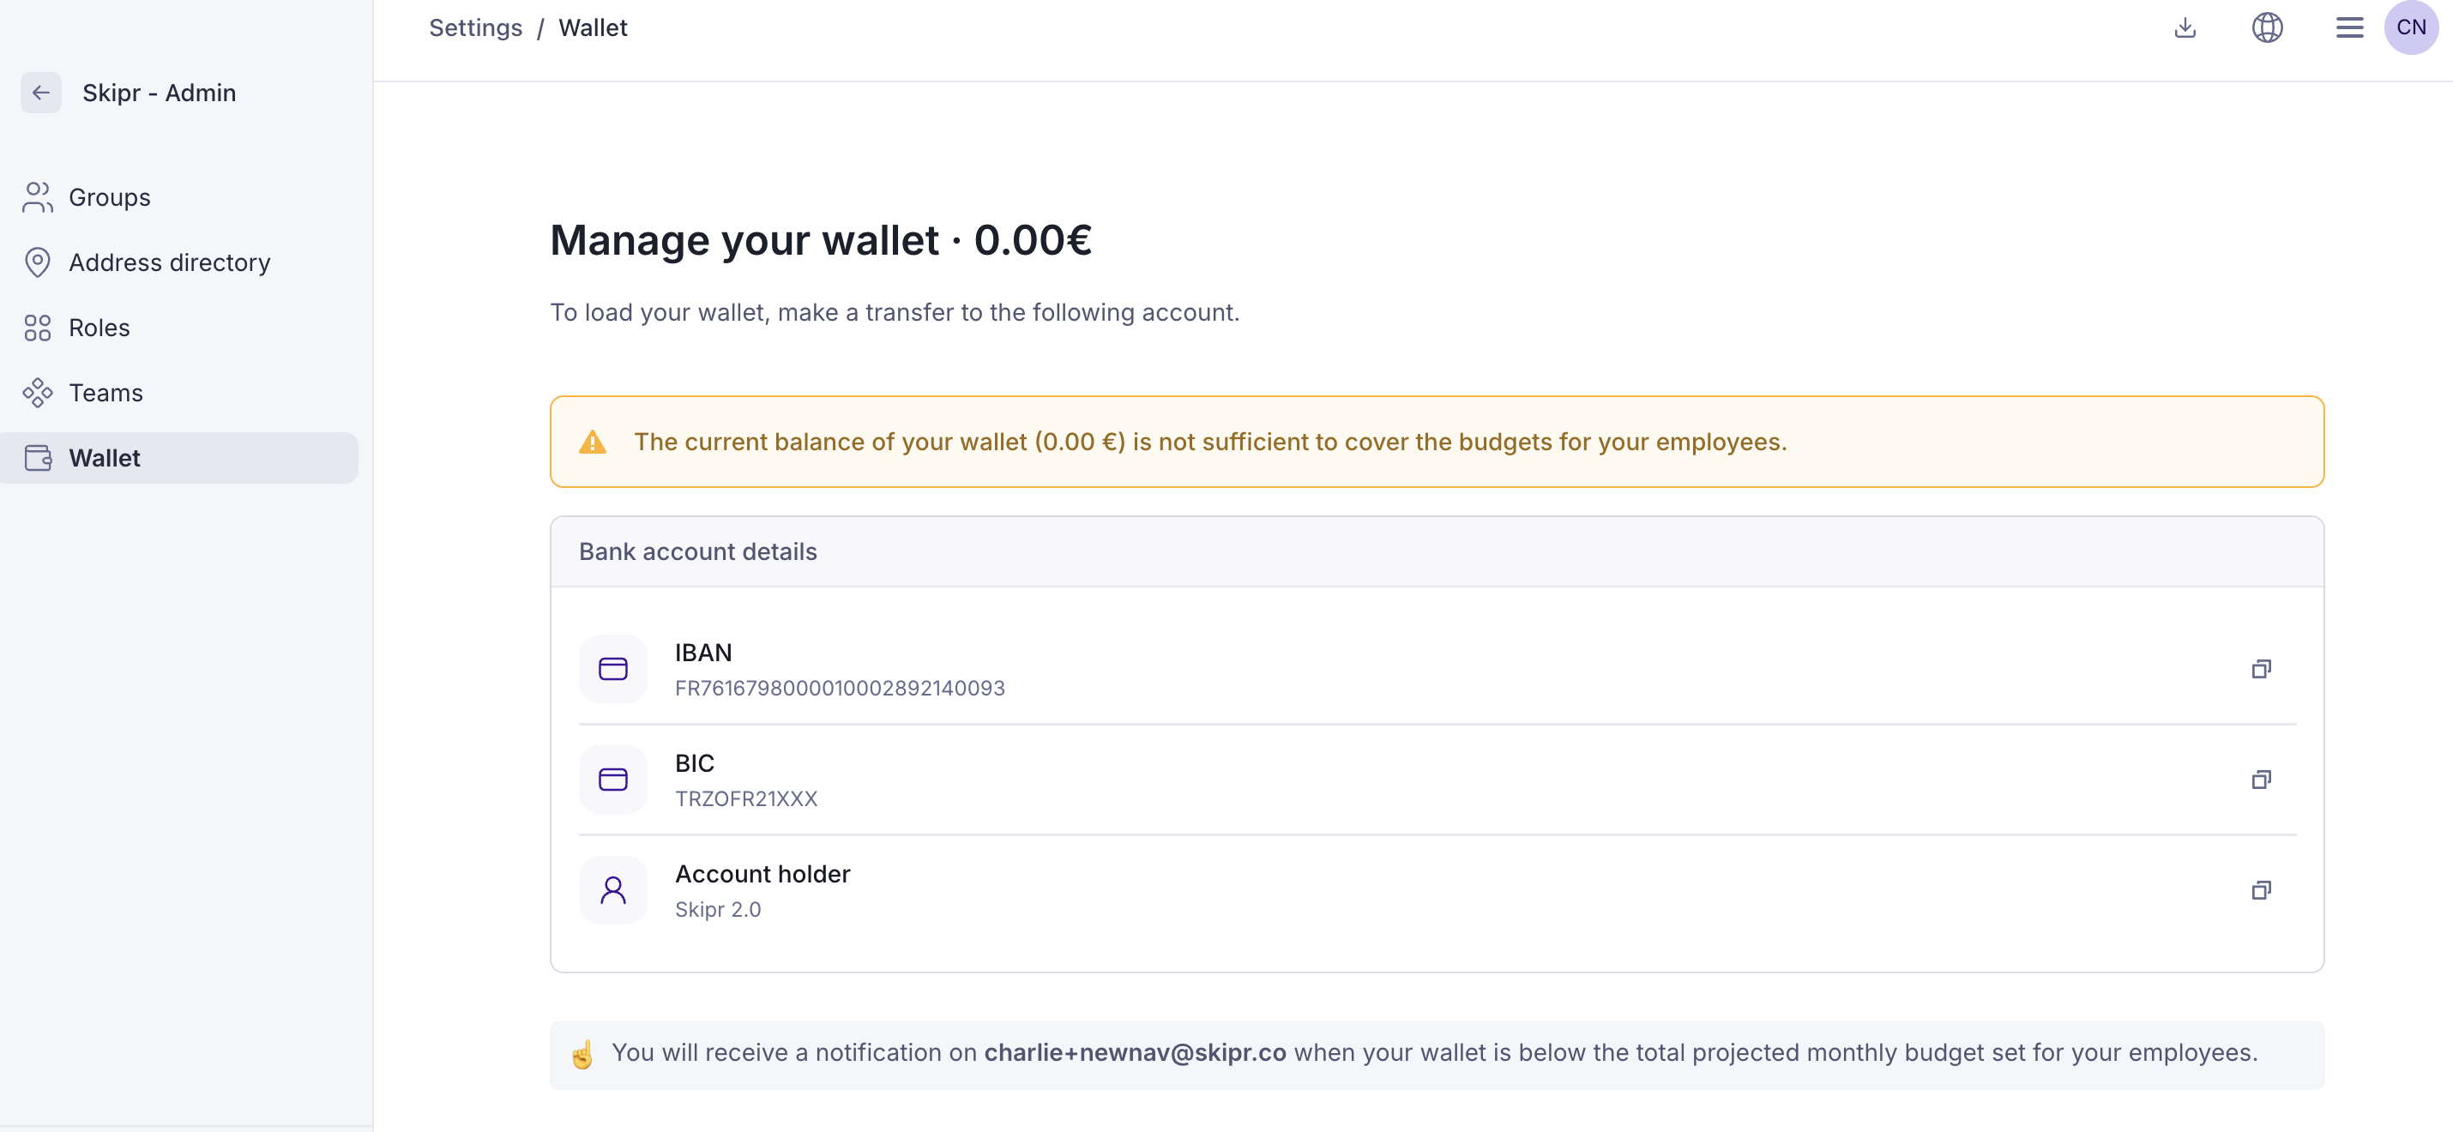Click the charlie+newnav@skipr.co email address
Image resolution: width=2453 pixels, height=1132 pixels.
pos(1134,1052)
